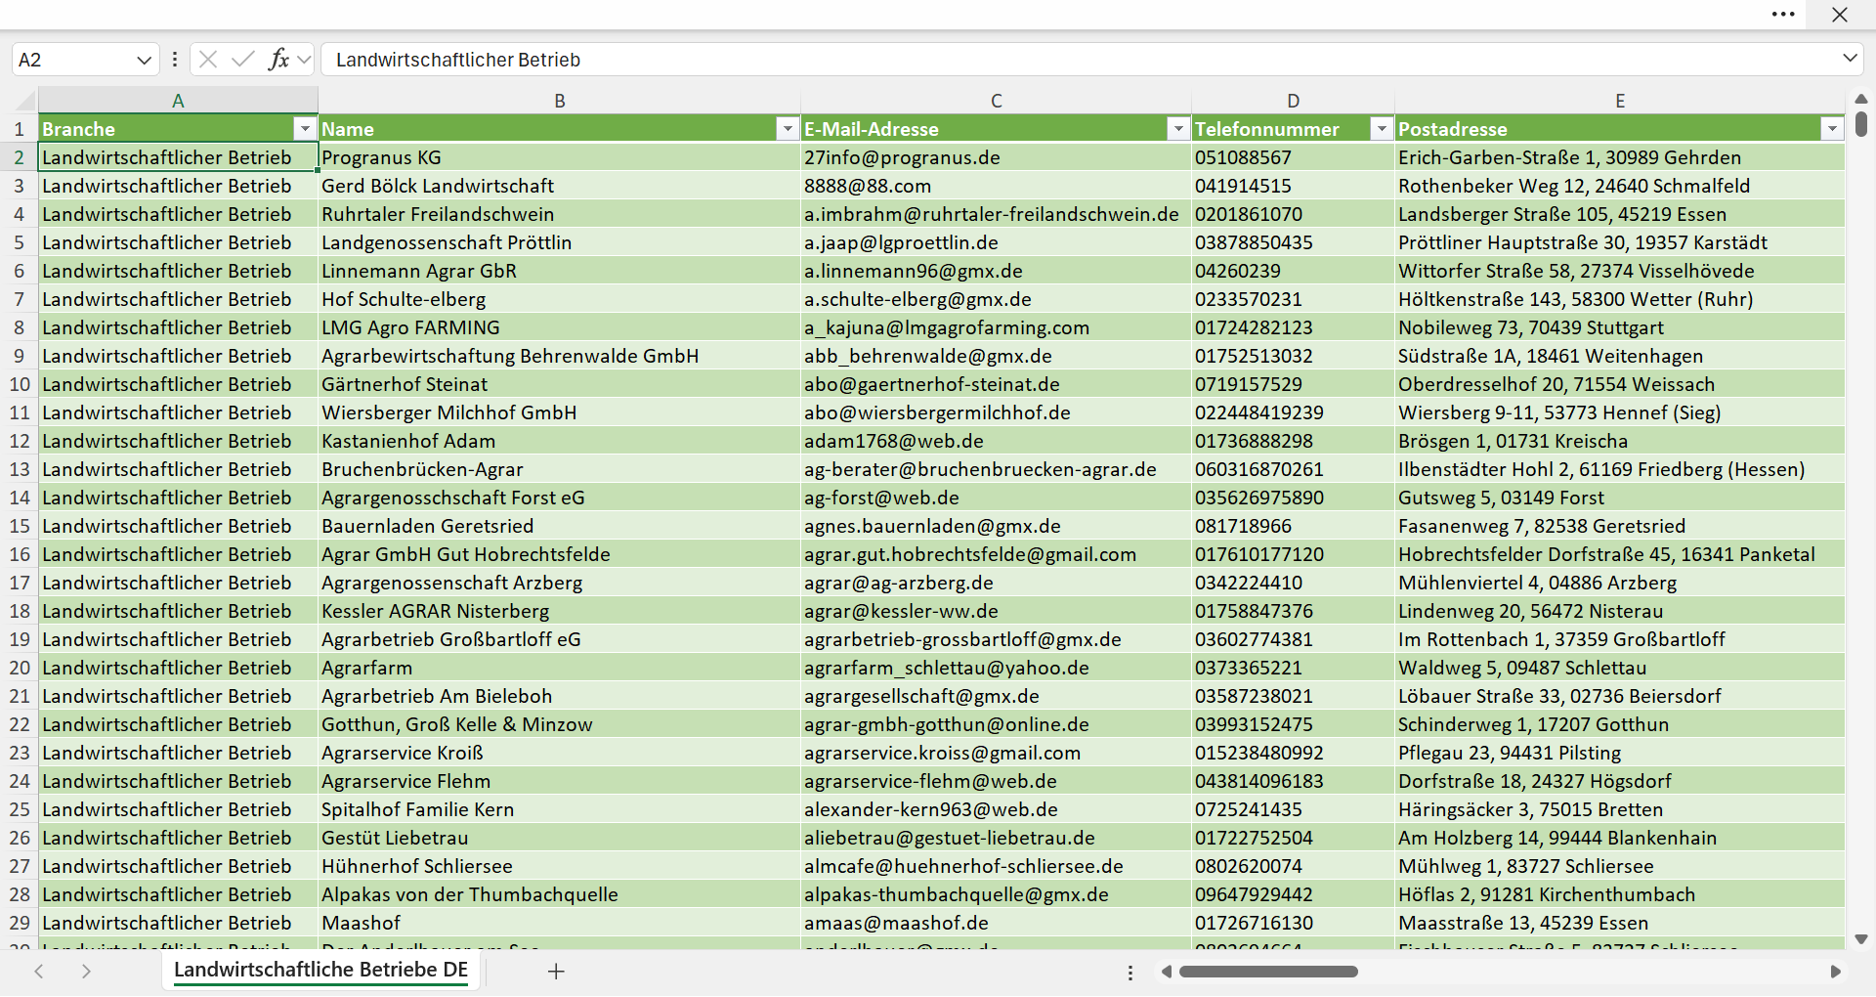The width and height of the screenshot is (1876, 997).
Task: Open the Name Box dropdown arrow
Action: [x=144, y=60]
